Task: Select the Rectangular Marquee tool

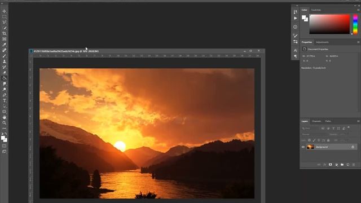Action: (x=4, y=16)
